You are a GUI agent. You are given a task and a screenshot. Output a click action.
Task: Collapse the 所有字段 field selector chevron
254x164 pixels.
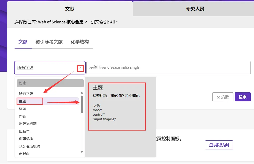tap(80, 68)
